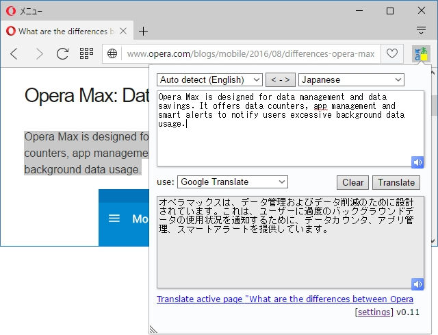
Task: Open the Opera メニュー menu
Action: point(24,11)
